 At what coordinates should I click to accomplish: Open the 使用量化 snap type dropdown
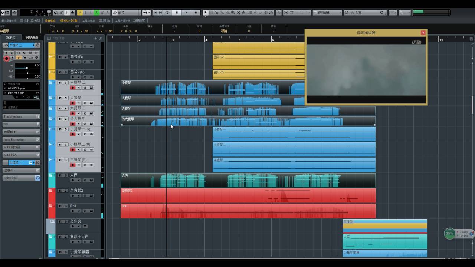(327, 13)
